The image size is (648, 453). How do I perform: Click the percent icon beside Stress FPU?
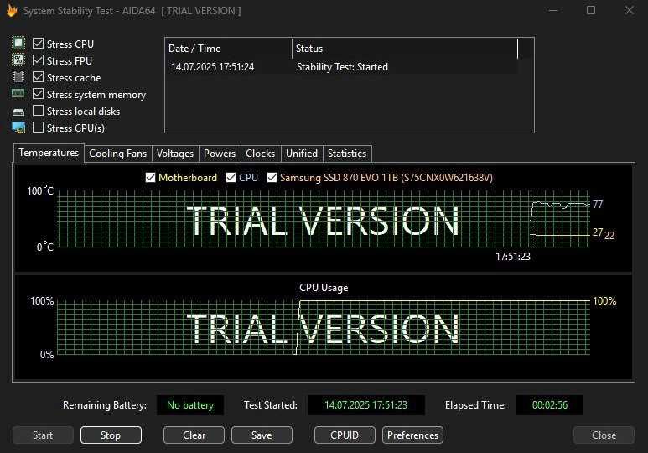[18, 60]
